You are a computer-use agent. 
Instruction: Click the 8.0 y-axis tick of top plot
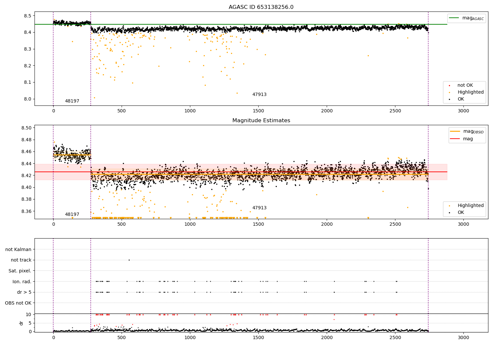[28, 99]
